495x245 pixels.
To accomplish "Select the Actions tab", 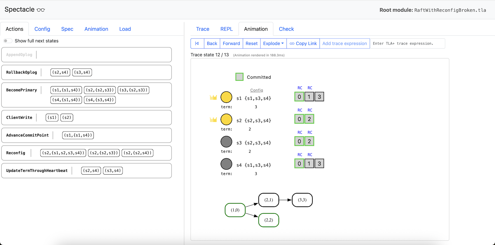I will click(x=15, y=29).
